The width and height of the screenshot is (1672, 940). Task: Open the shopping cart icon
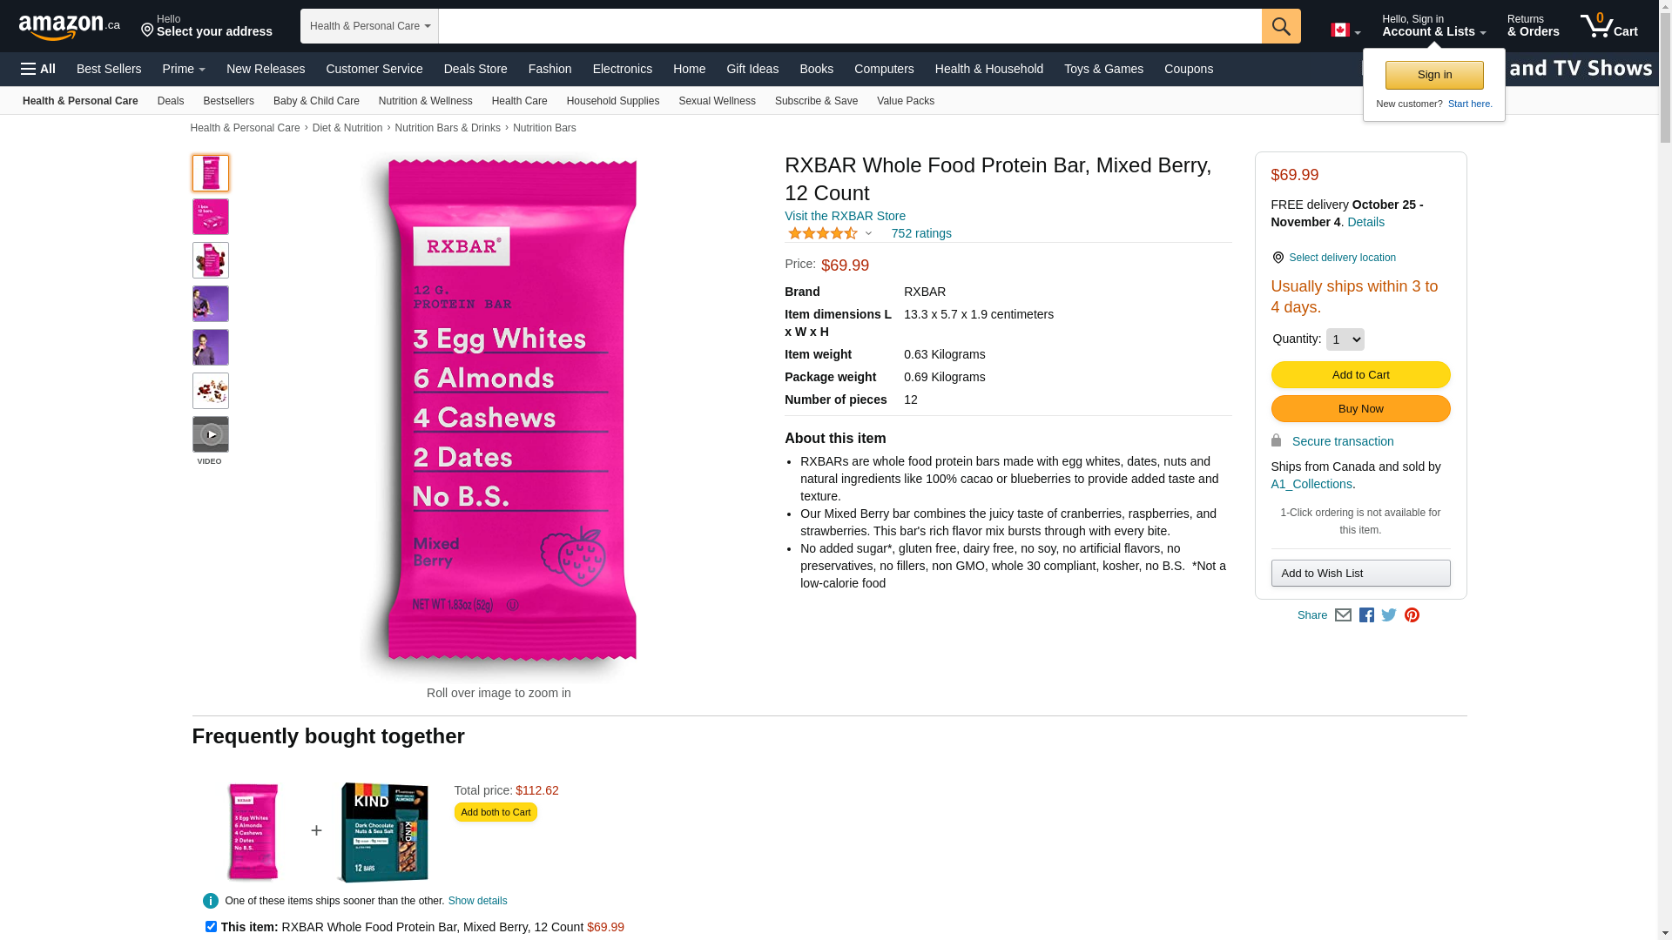(x=1608, y=26)
